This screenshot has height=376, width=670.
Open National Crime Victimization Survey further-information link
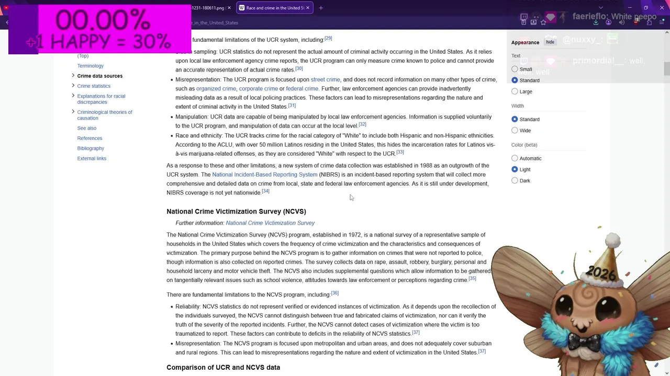coord(270,223)
